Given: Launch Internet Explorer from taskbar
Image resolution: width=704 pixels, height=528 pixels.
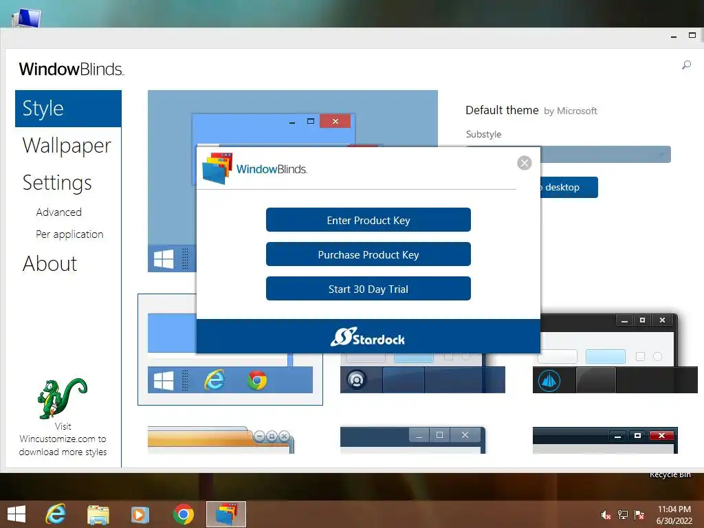Looking at the screenshot, I should (56, 514).
